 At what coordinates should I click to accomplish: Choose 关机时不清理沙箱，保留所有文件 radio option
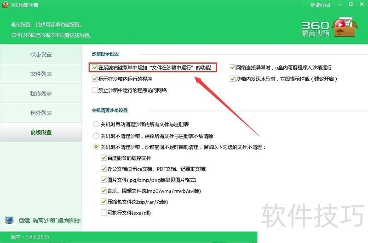point(96,136)
